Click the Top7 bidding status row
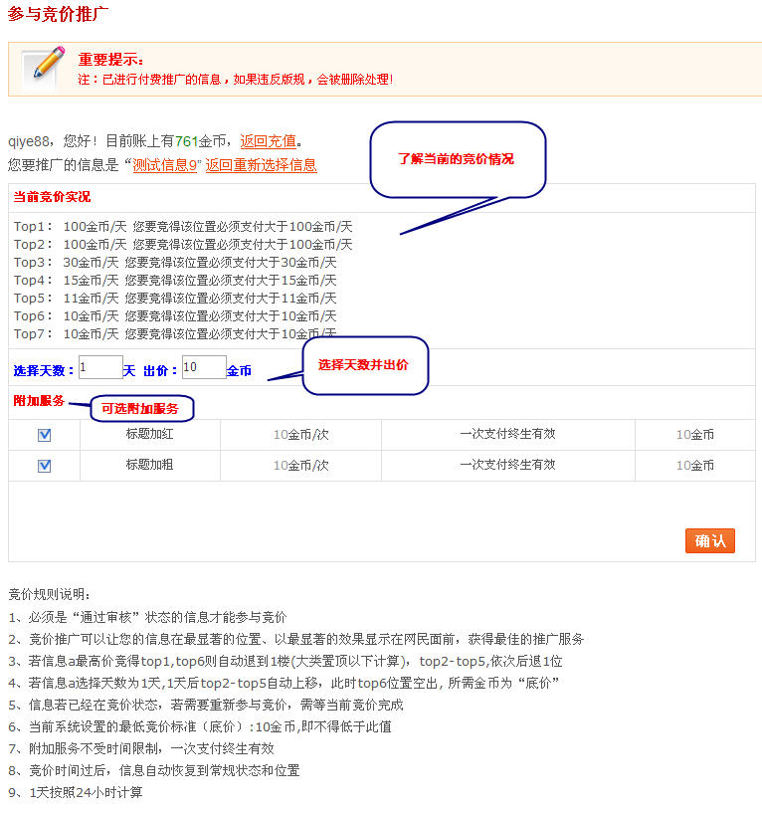 tap(175, 333)
